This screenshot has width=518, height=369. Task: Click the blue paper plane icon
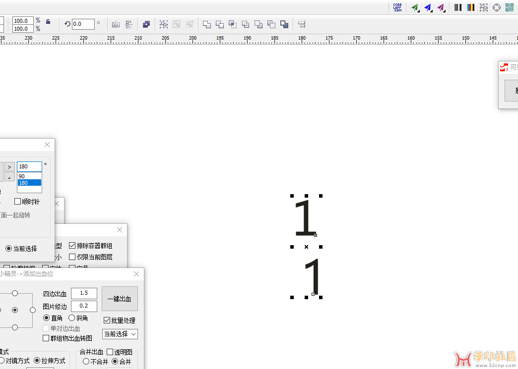pos(428,7)
